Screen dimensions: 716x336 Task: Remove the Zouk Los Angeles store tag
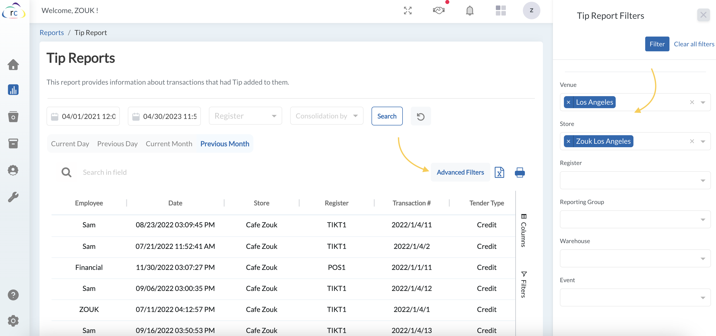pyautogui.click(x=568, y=141)
